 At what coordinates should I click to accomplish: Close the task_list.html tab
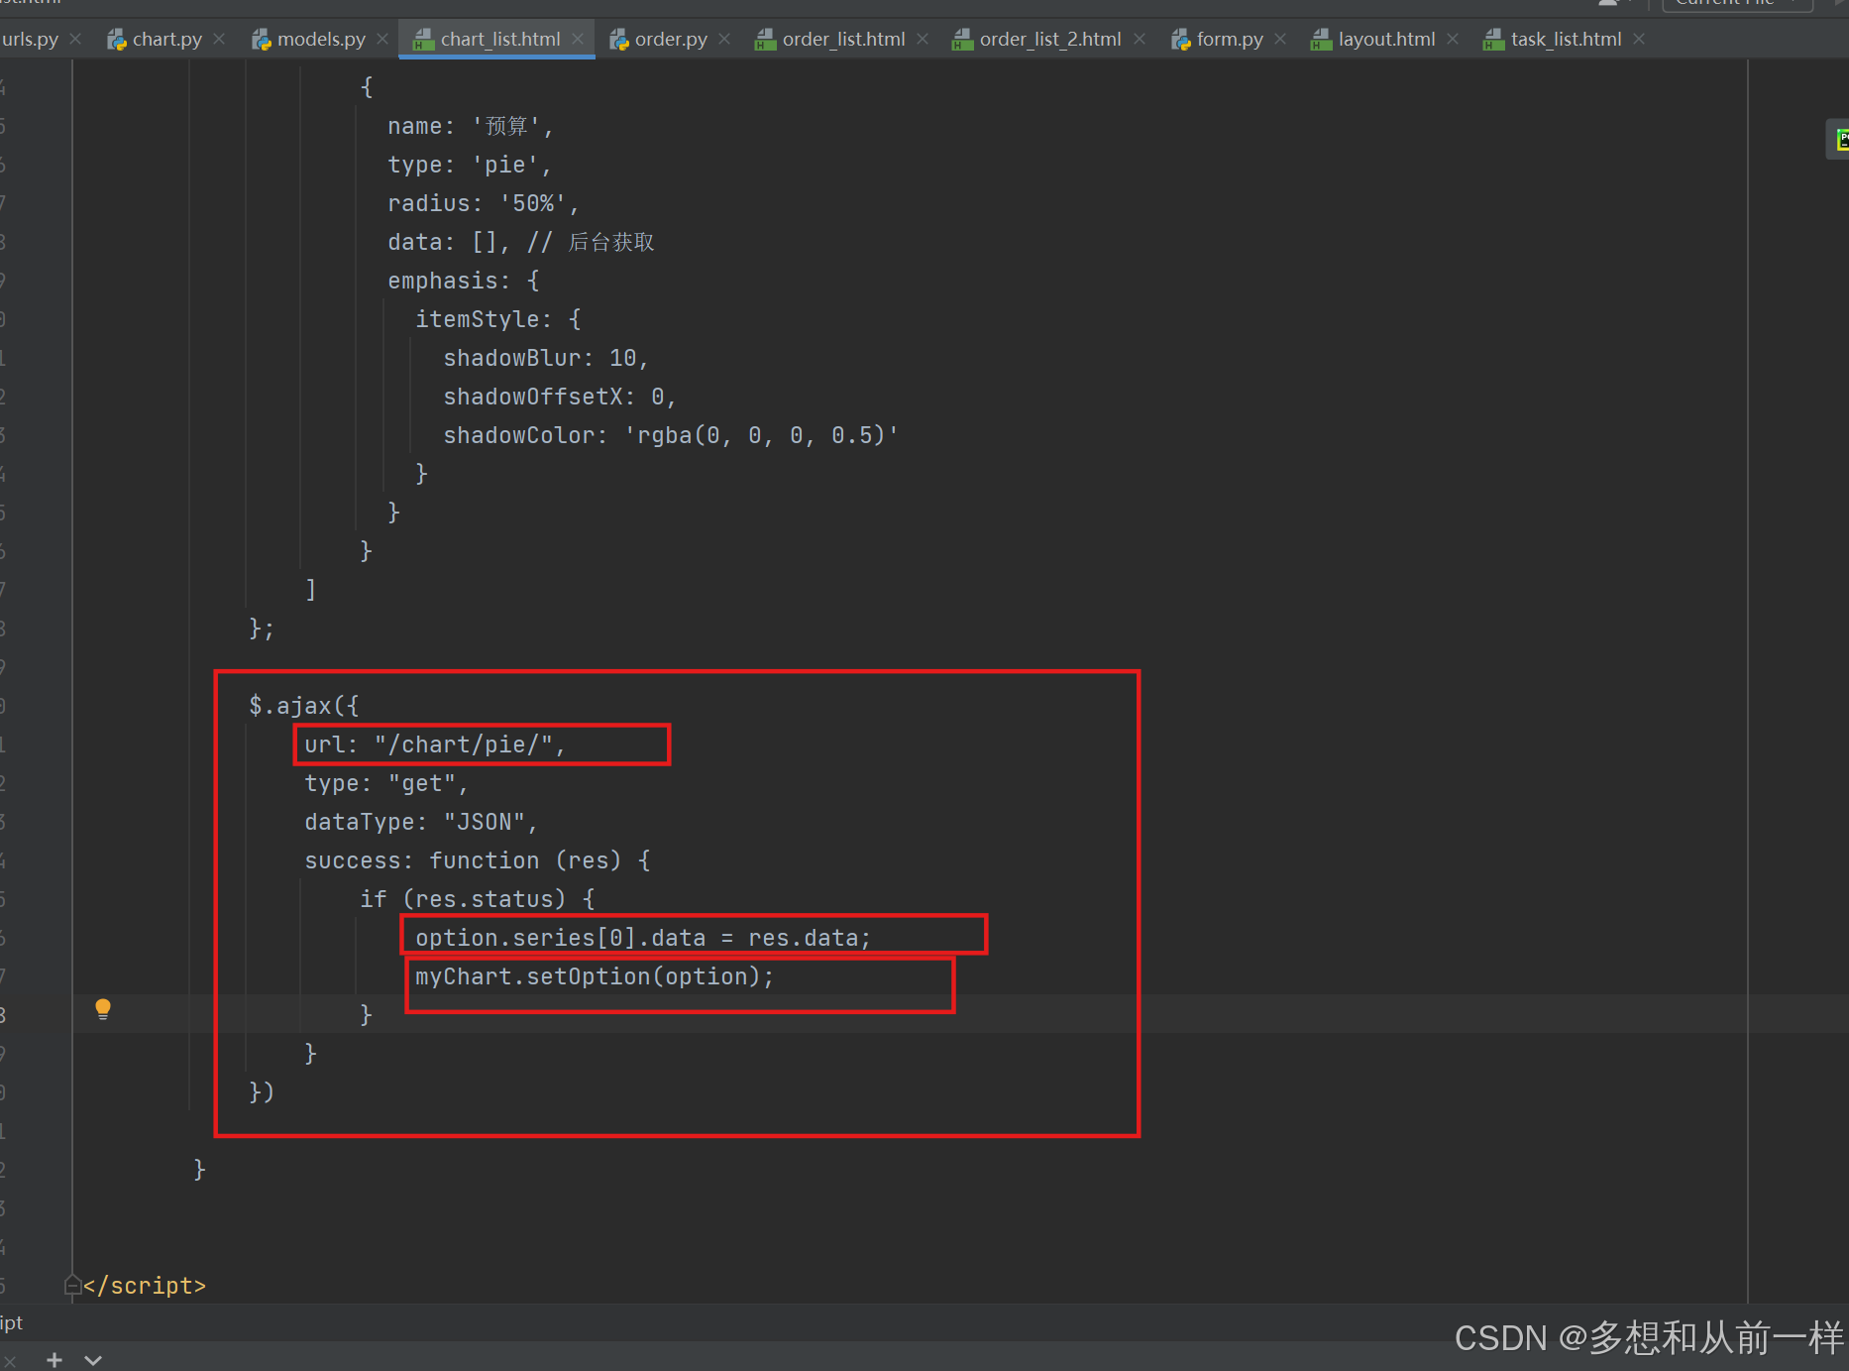1639,39
